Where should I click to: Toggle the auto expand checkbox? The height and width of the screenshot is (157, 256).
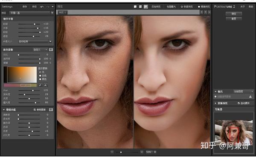pos(239,103)
